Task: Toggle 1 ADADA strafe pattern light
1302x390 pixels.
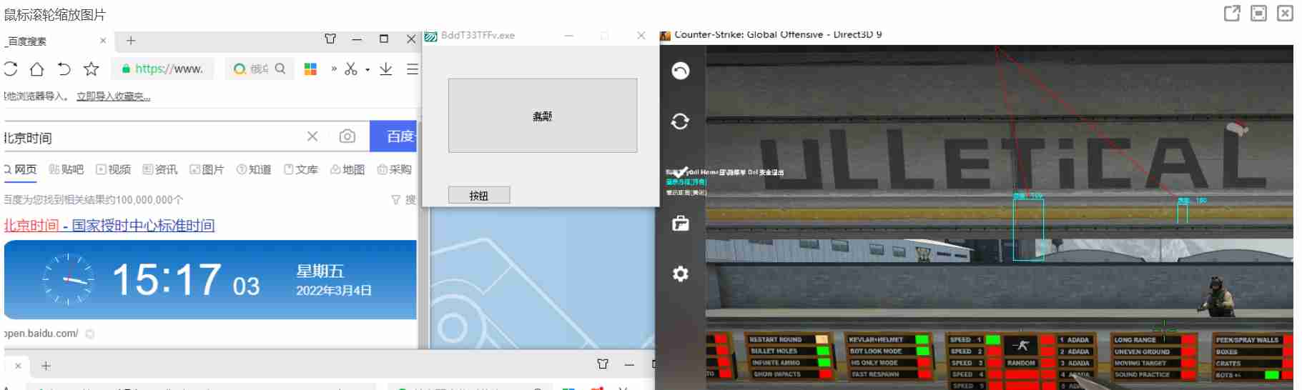Action: [x=1048, y=340]
